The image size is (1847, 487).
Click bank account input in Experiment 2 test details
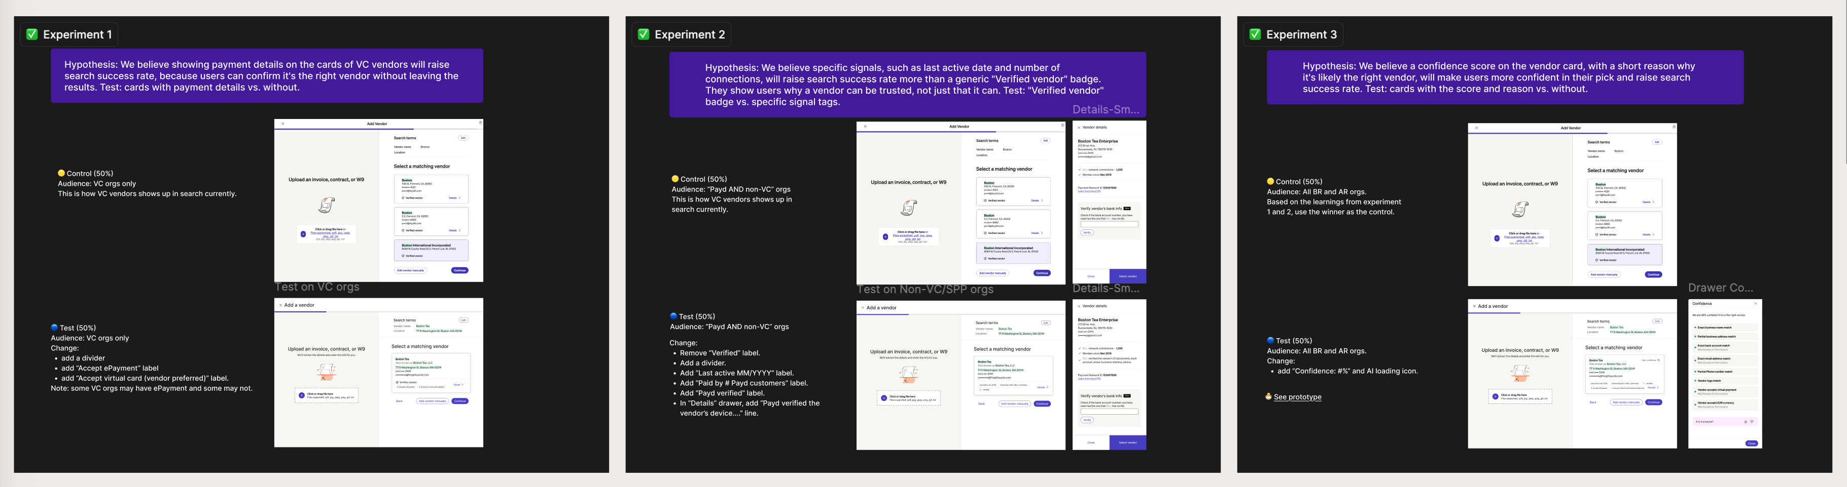click(x=1109, y=412)
